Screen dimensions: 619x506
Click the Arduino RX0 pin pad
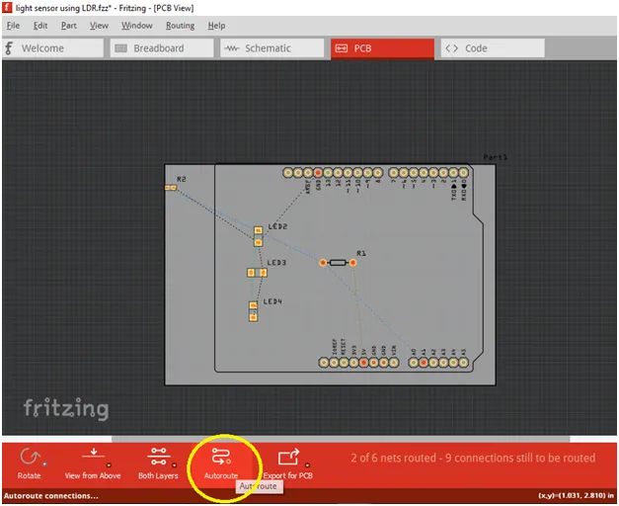click(x=463, y=173)
